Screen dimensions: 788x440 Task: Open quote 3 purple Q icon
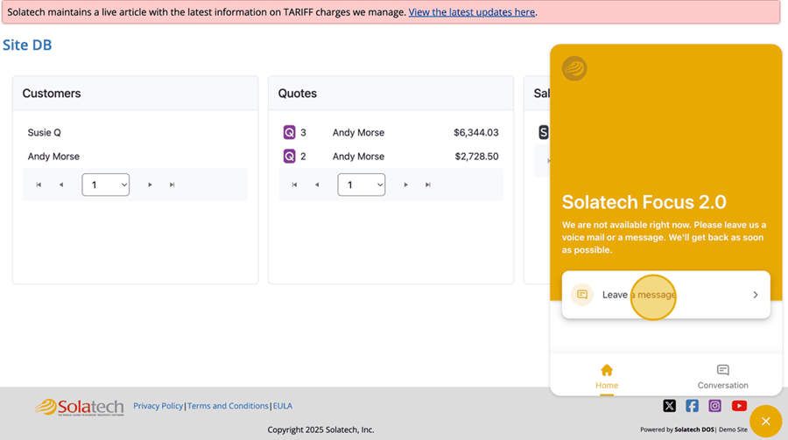290,133
